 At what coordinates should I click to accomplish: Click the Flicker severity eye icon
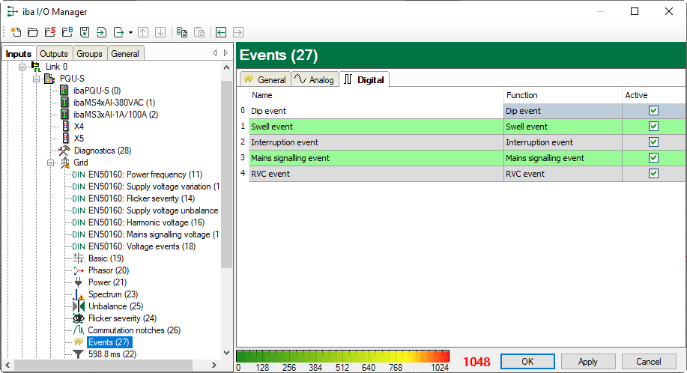click(x=78, y=318)
